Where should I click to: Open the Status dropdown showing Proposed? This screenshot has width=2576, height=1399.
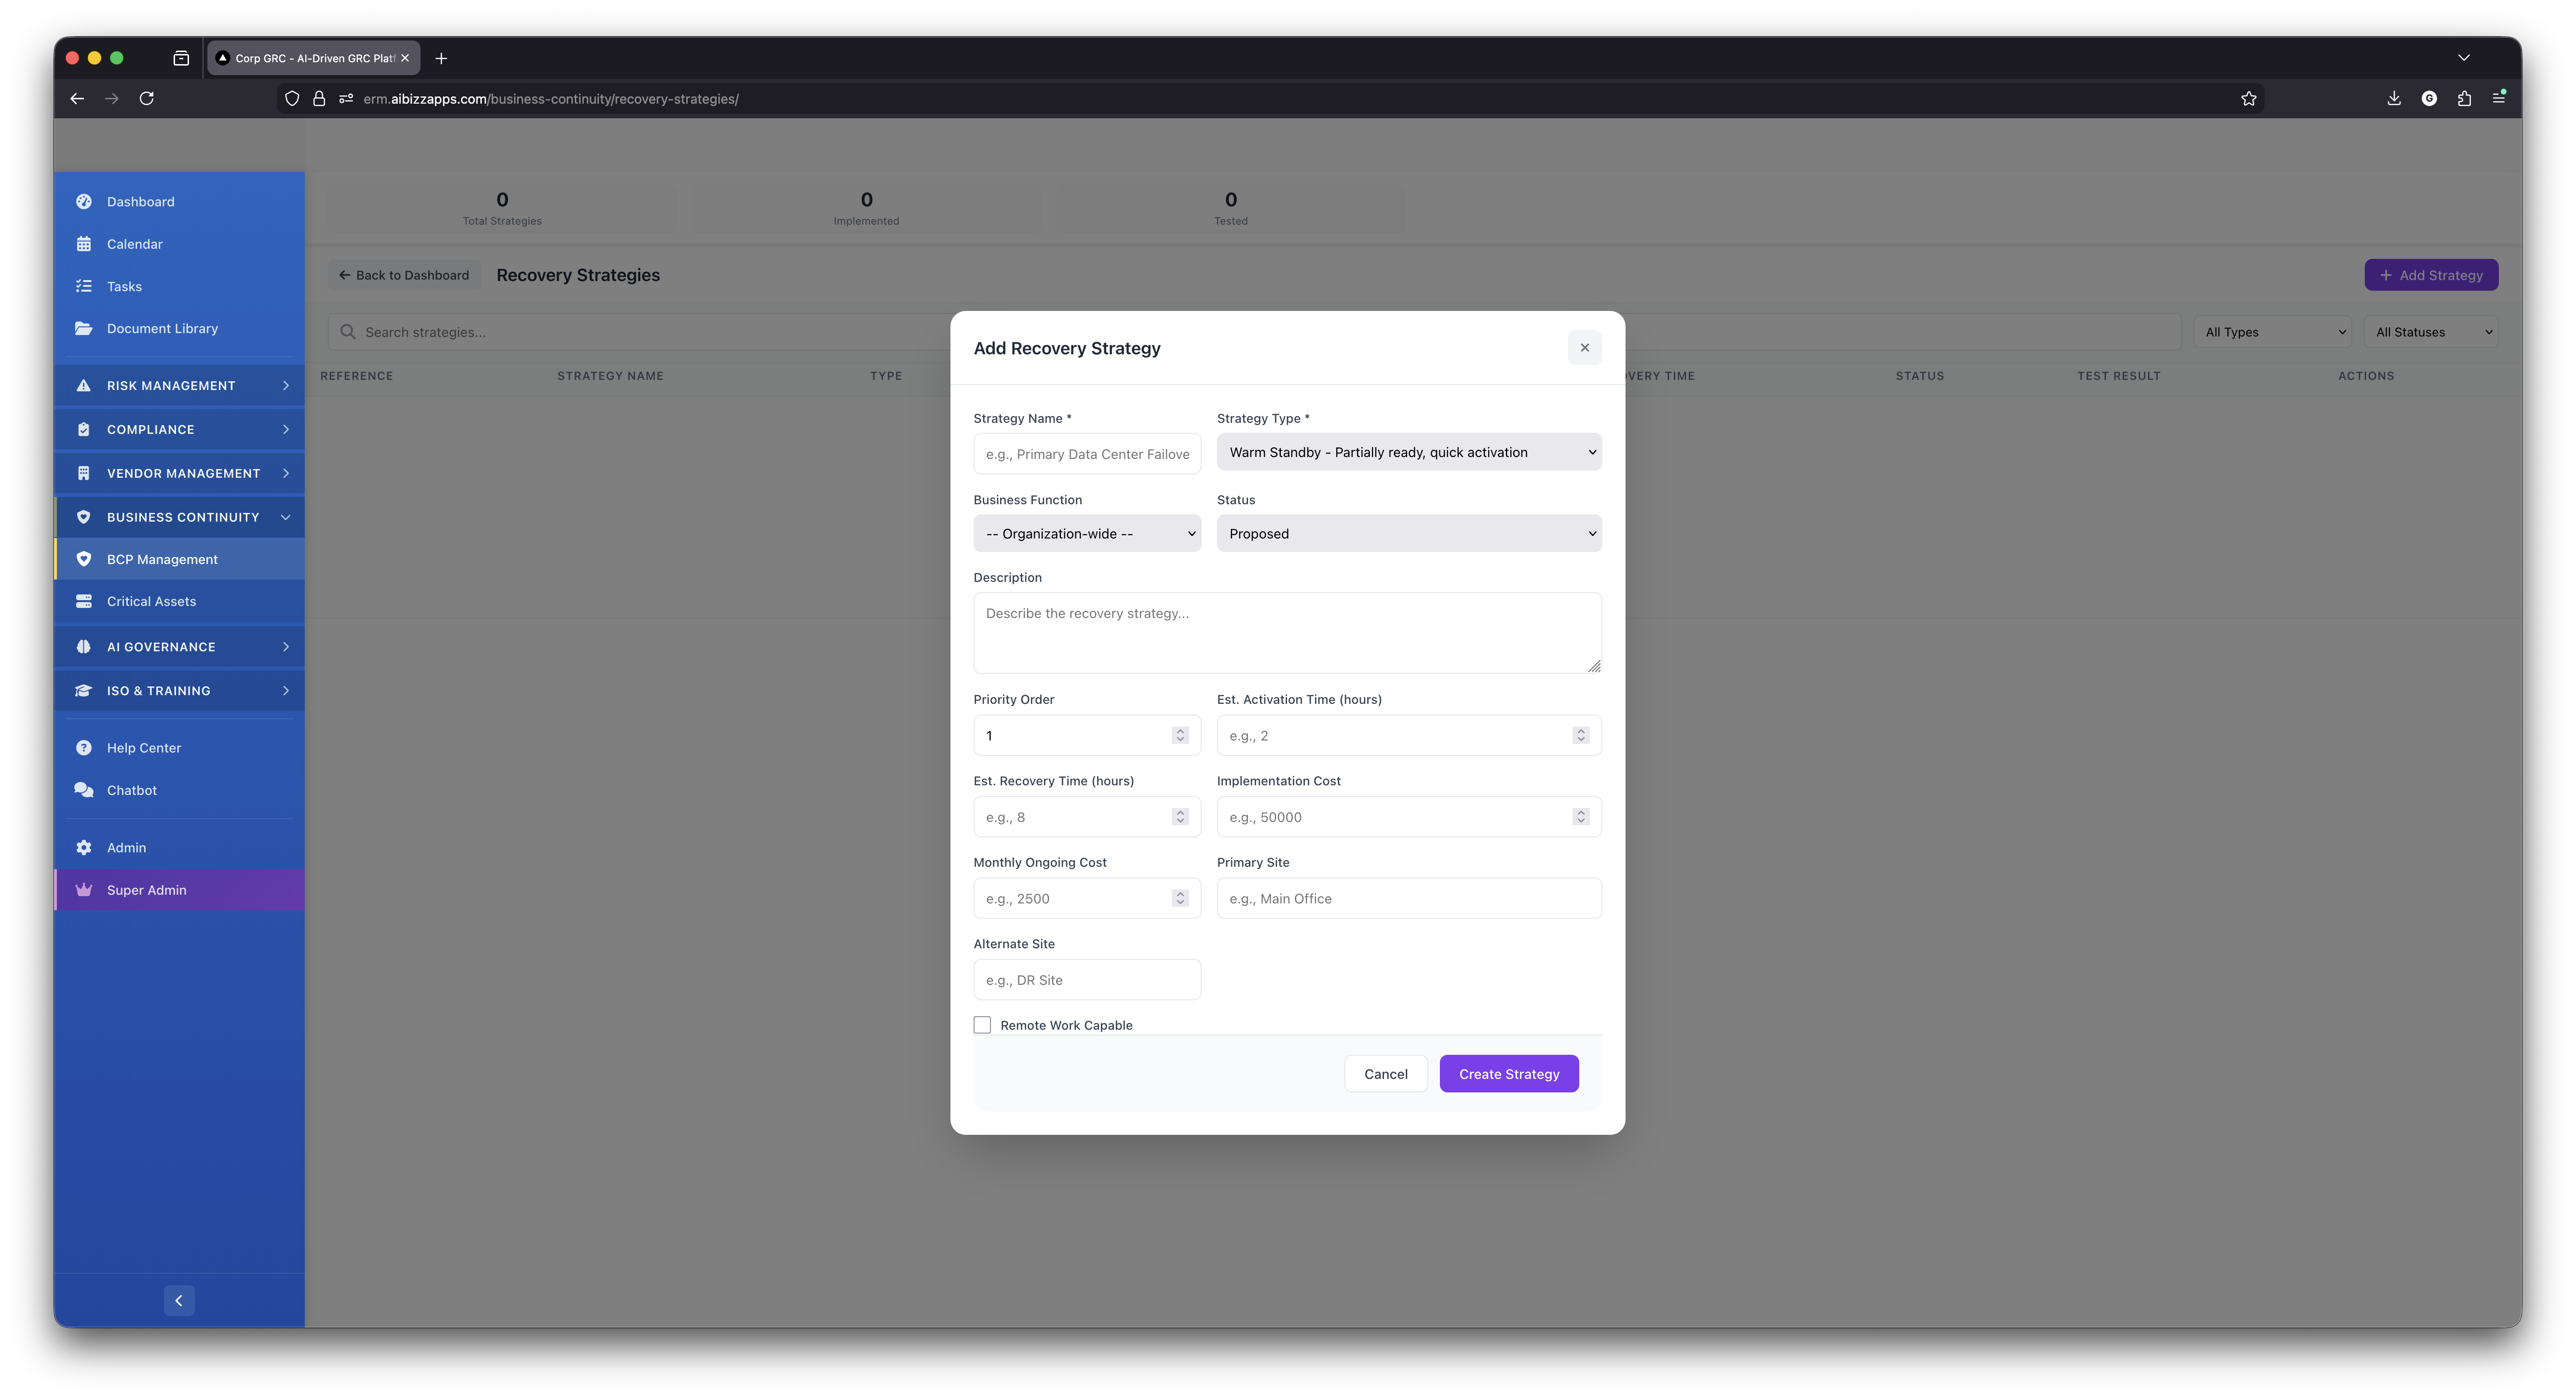coord(1408,534)
